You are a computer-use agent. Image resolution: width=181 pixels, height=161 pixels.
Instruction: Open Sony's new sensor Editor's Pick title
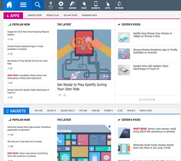[154, 130]
